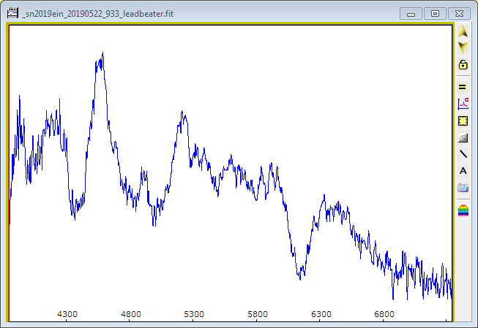Click the highest spectrum peak near 4600
This screenshot has width=478, height=328.
pyautogui.click(x=102, y=54)
